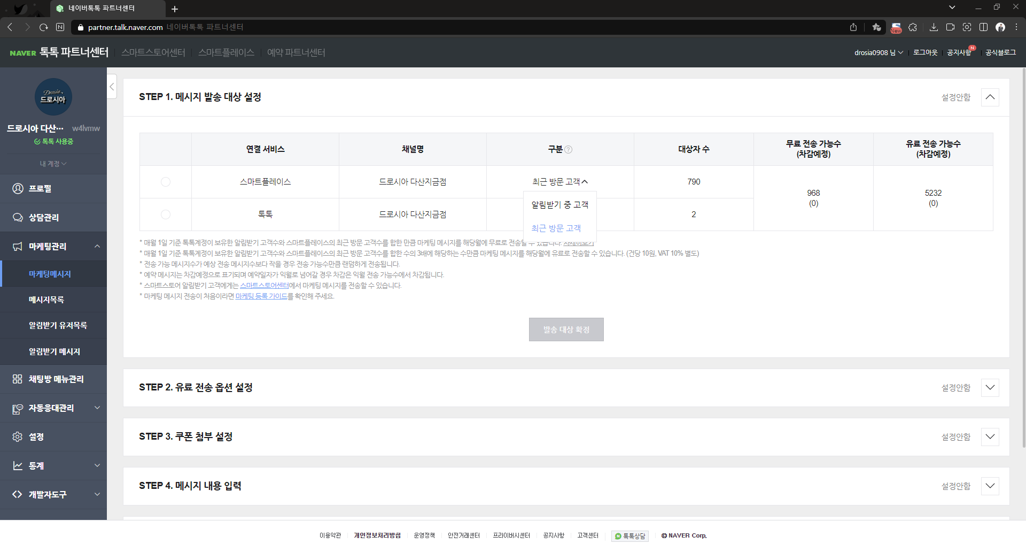Collapse sidebar with the left chevron handle

click(112, 87)
